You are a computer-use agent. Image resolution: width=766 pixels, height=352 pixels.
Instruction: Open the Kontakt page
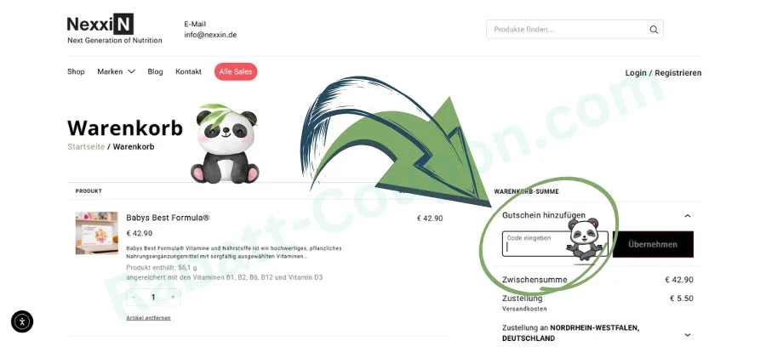(x=189, y=71)
